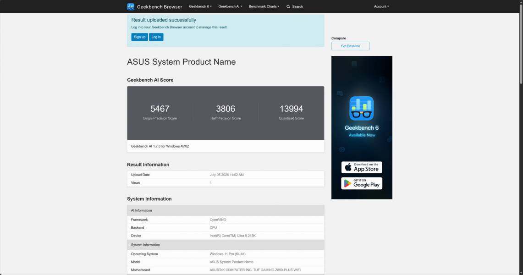Expand the Benchmark Charts menu

point(264,7)
